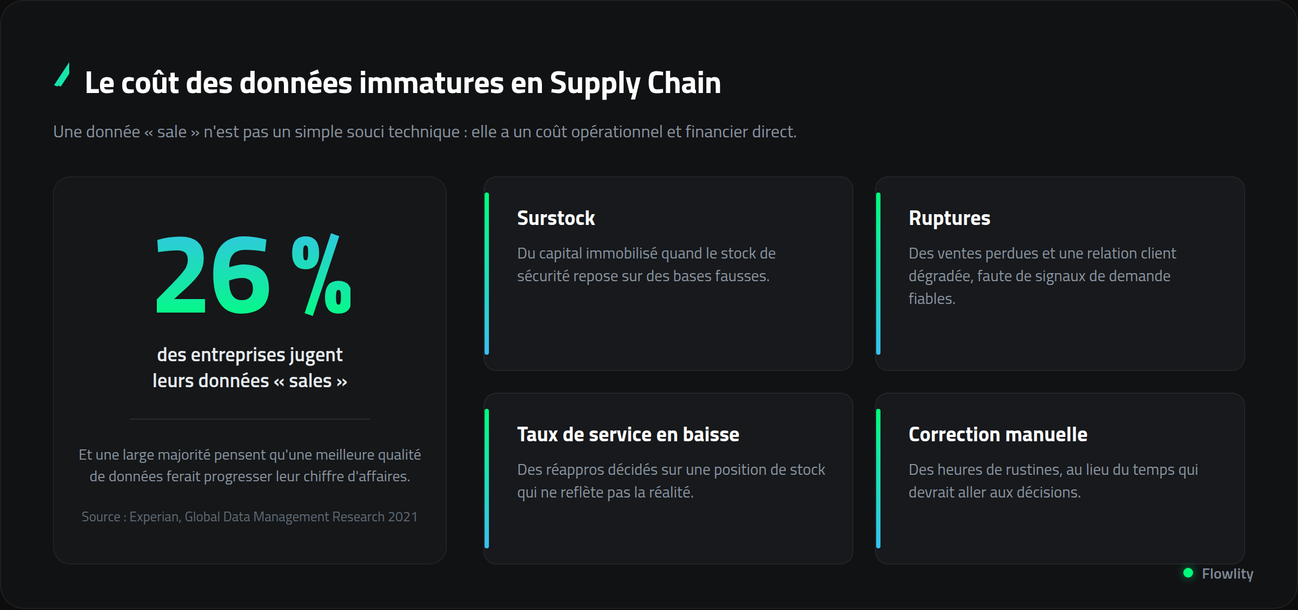Open the Ruptures card heading
Image resolution: width=1298 pixels, height=610 pixels.
(x=949, y=218)
